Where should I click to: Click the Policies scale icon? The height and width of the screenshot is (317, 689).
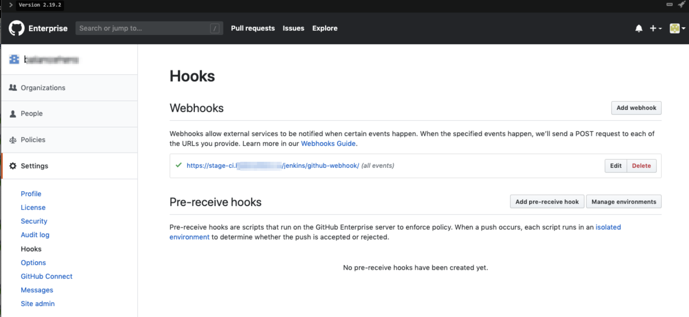tap(13, 140)
